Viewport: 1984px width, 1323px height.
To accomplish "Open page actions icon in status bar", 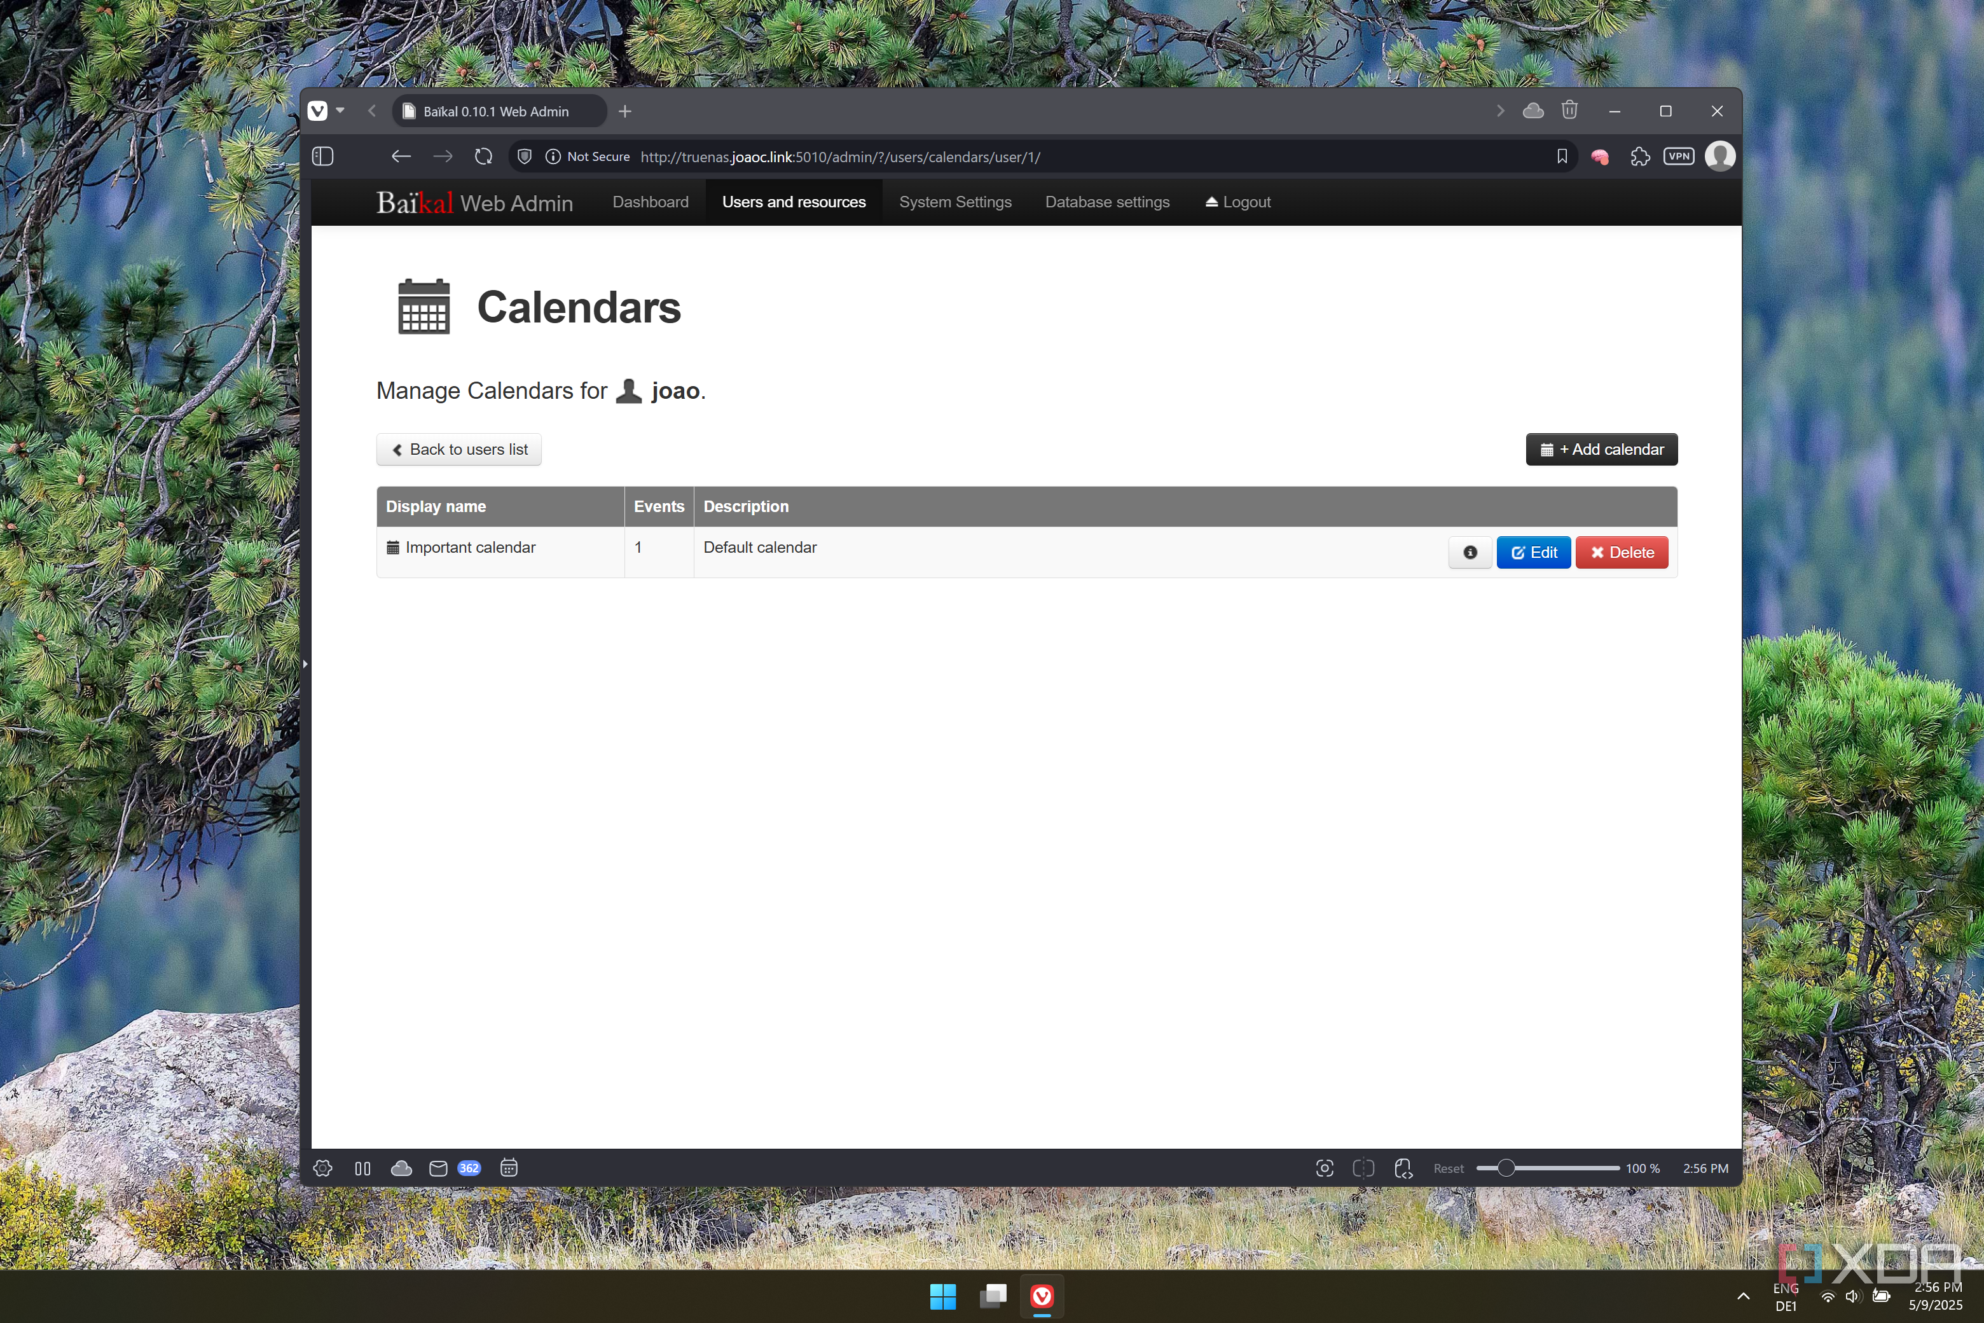I will pos(1403,1168).
